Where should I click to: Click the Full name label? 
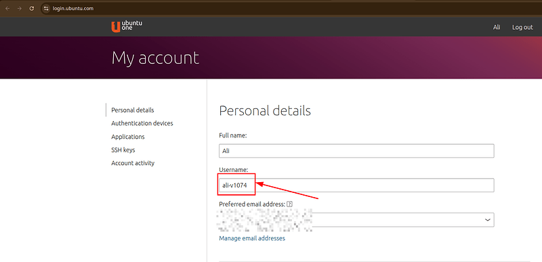point(233,135)
